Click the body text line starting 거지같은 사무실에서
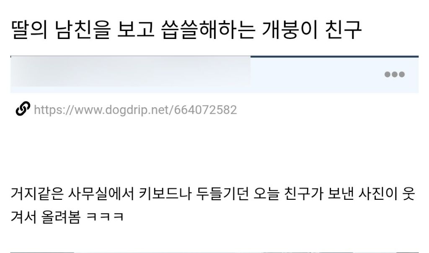Screen dimensions: 429x253 (x=213, y=194)
